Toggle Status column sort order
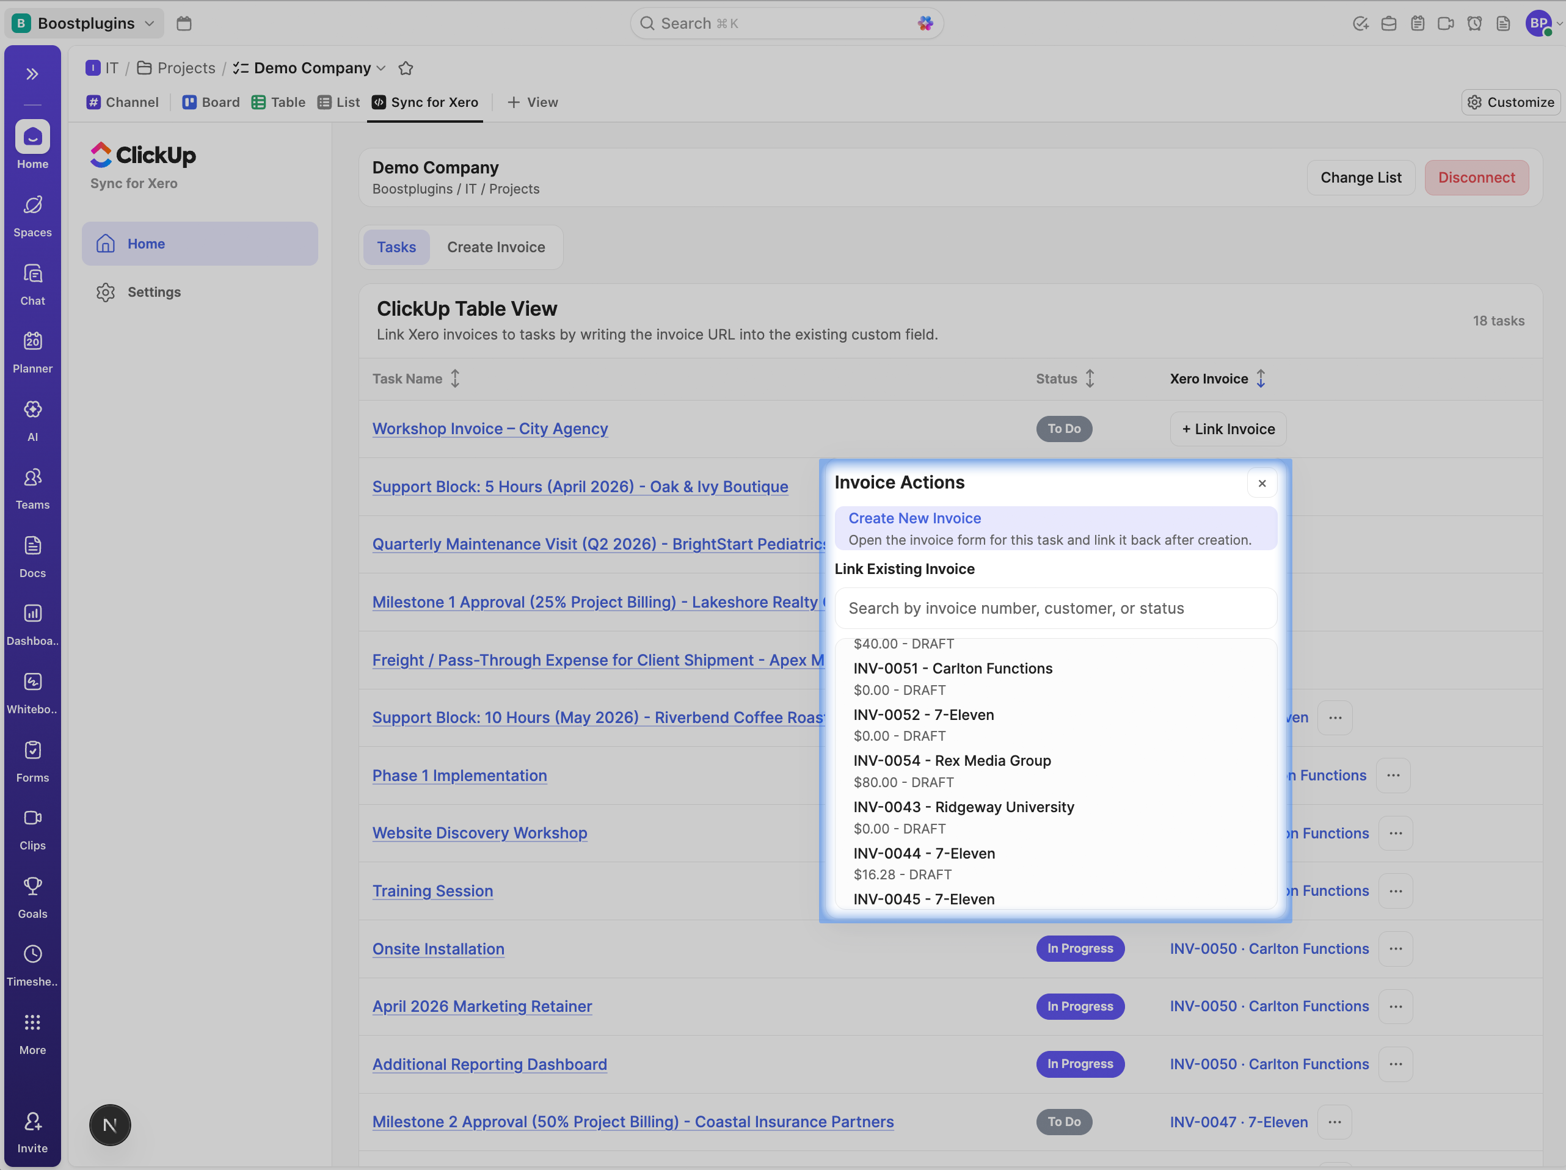 coord(1090,379)
